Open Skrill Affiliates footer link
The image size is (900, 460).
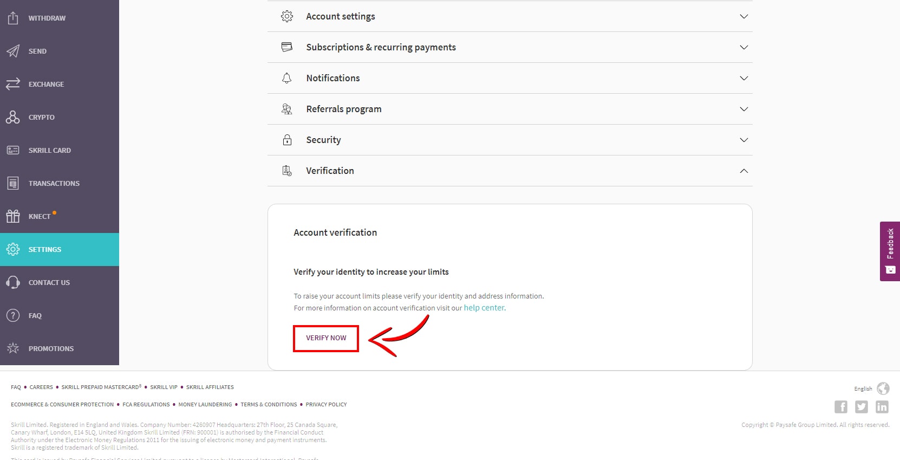coord(210,387)
